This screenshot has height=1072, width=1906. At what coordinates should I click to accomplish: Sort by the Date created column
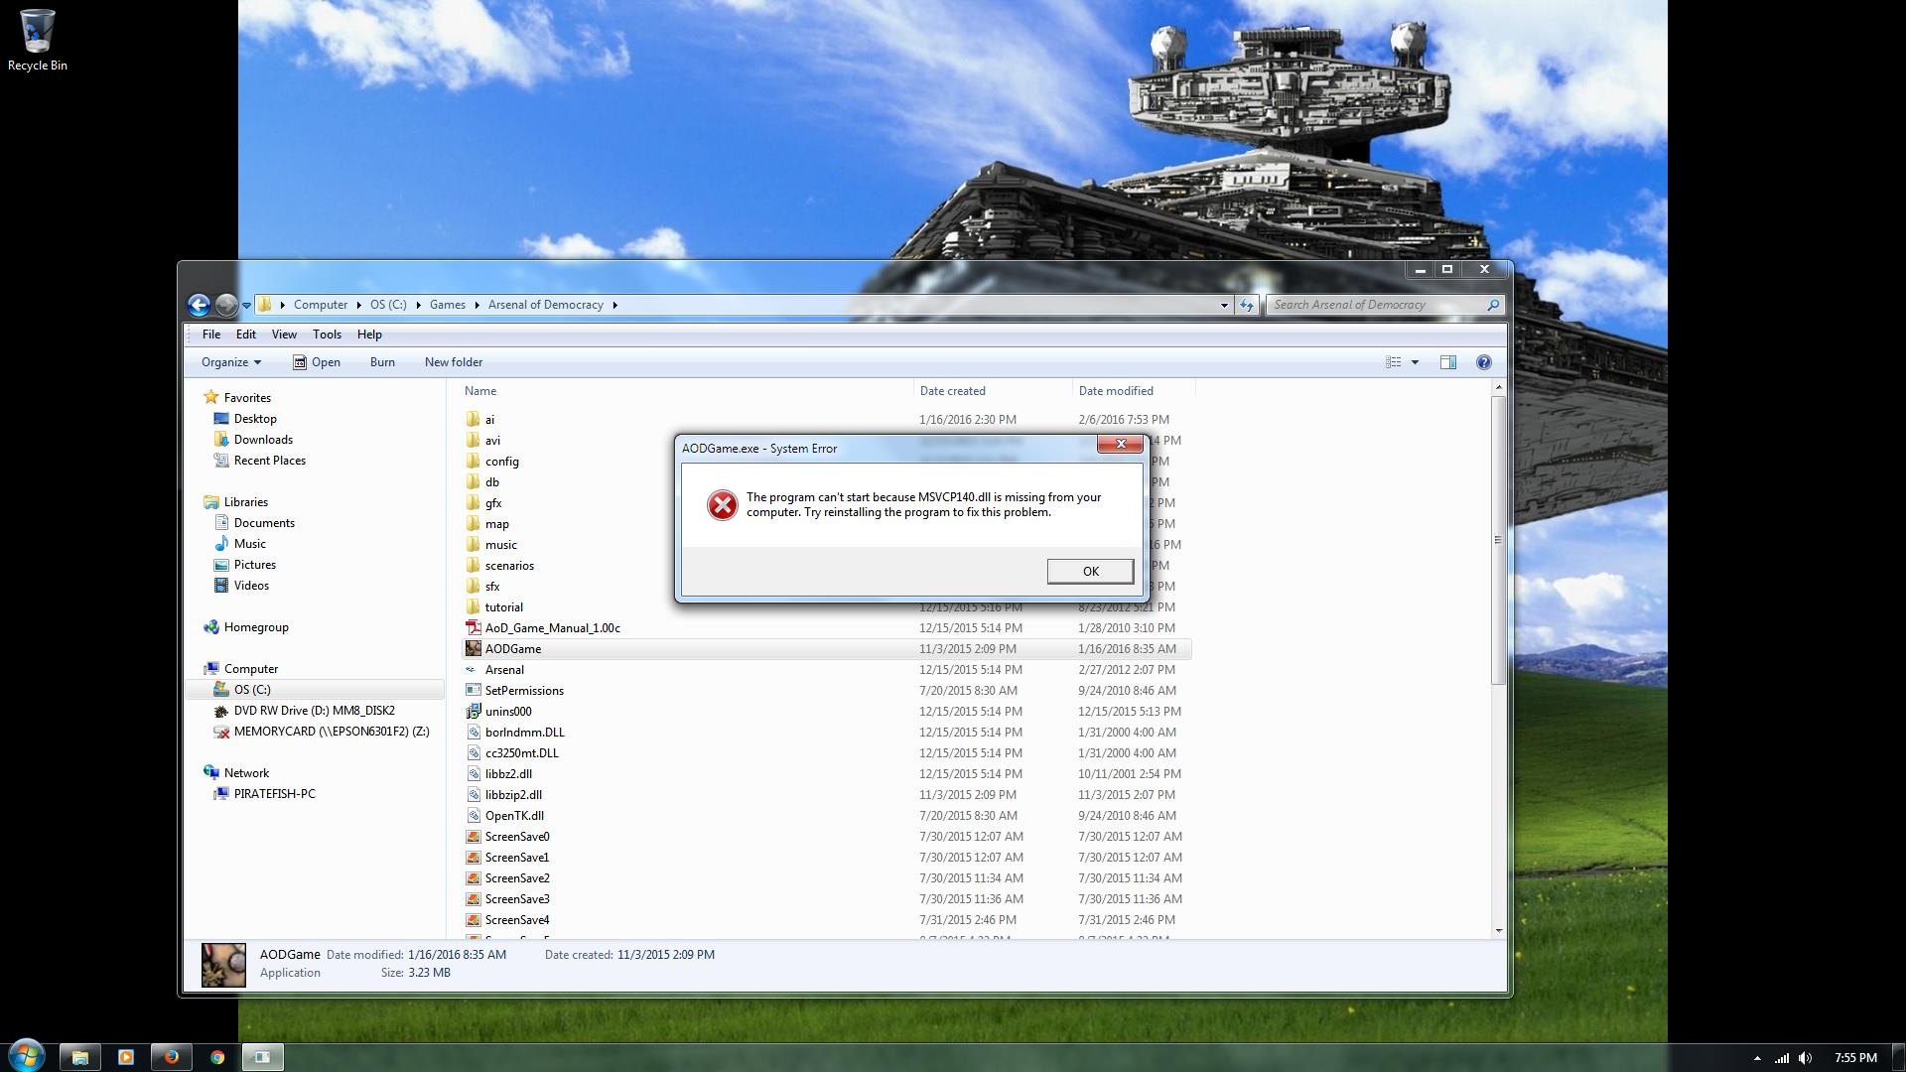coord(953,391)
